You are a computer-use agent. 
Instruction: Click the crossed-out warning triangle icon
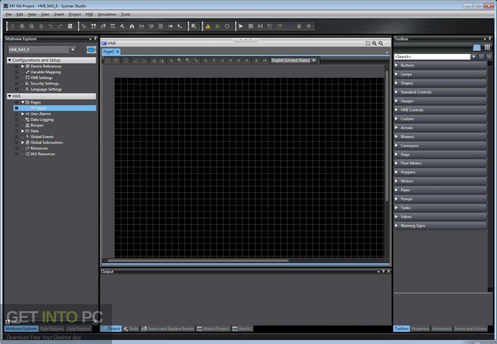pyautogui.click(x=217, y=26)
